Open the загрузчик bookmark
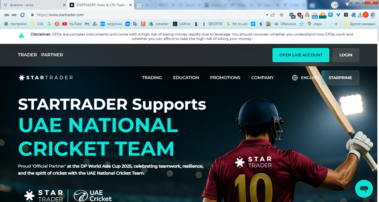Viewport: 379px width, 202px height. pos(111,24)
